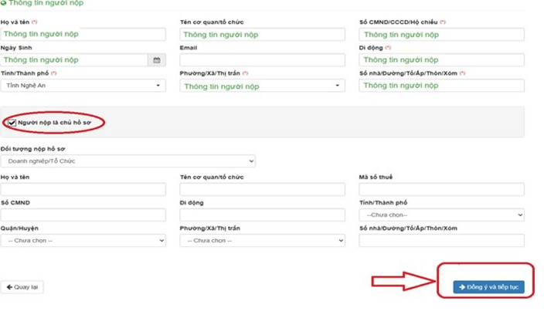This screenshot has width=544, height=318.
Task: Click the Quay lại back button
Action: click(22, 287)
